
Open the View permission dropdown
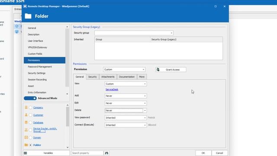pos(126,84)
